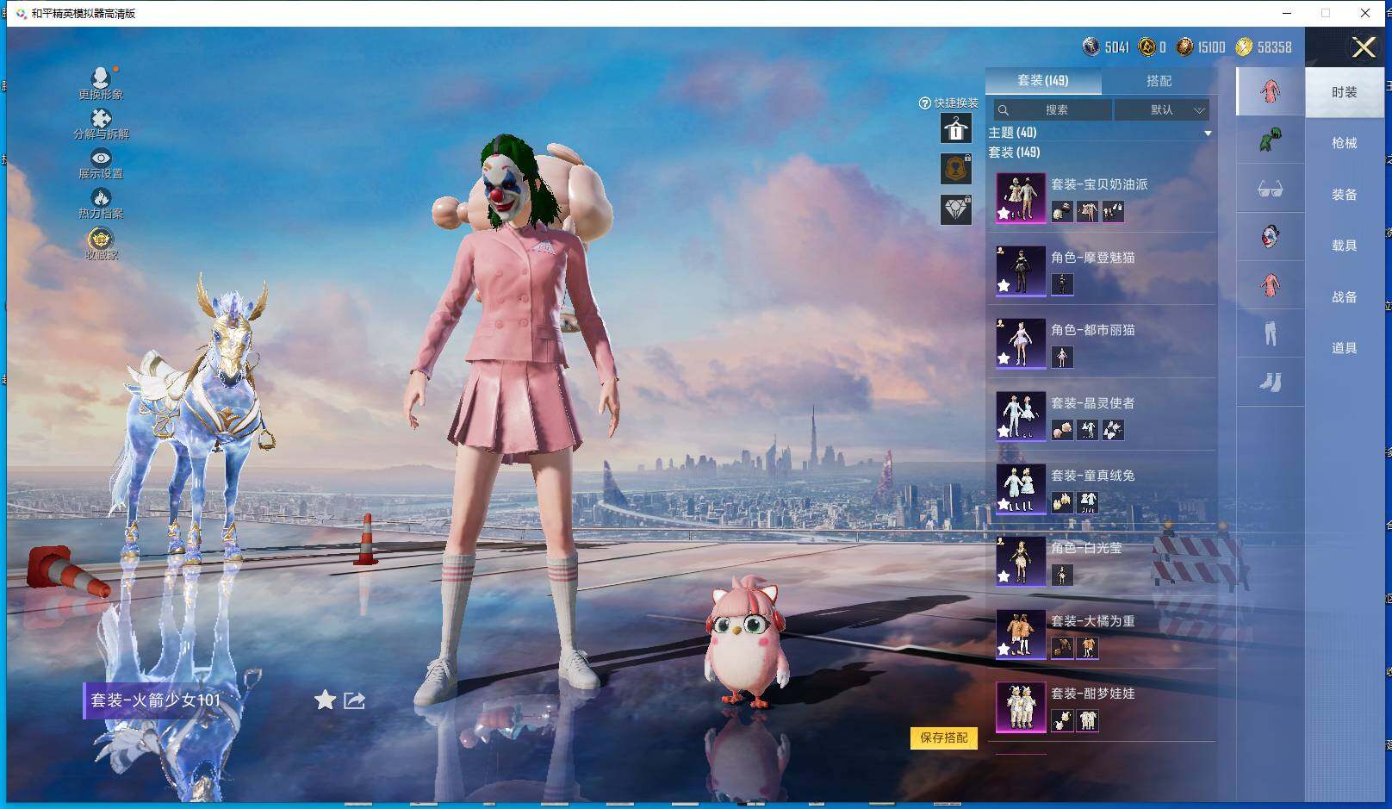
Task: Focus the 搜索 search field
Action: point(1053,109)
